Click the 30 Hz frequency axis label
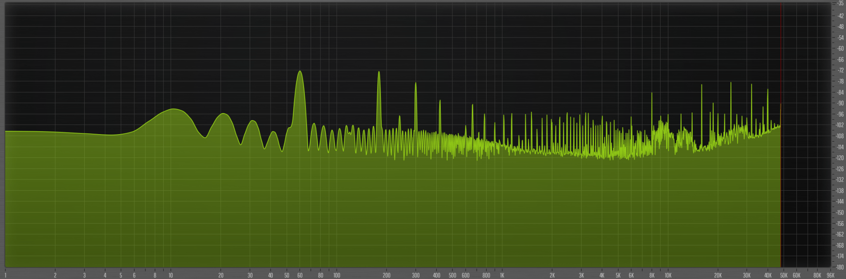Screen dimensions: 846x279 250,275
